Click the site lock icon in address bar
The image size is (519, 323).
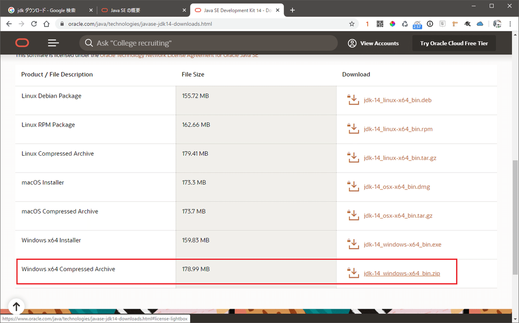point(62,24)
